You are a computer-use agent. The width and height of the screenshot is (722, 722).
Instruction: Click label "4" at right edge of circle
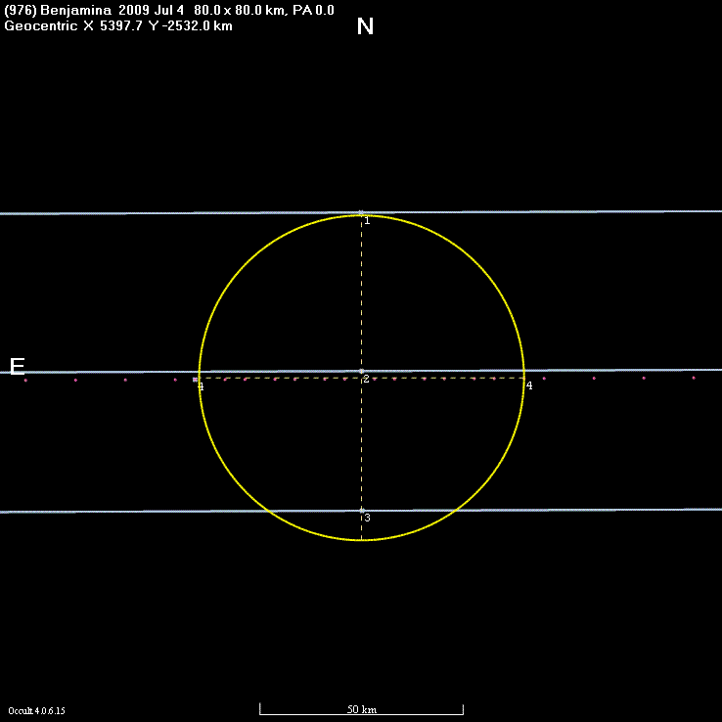click(x=529, y=385)
